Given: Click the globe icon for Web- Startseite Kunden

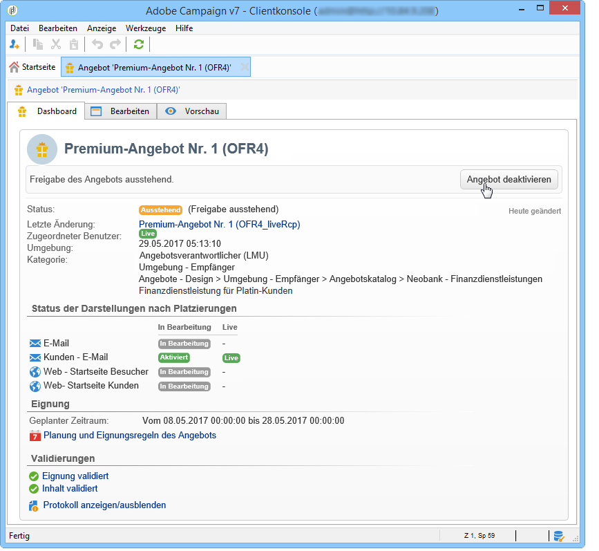Looking at the screenshot, I should tap(35, 386).
